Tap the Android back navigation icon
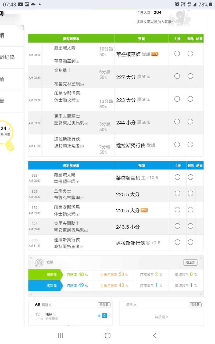This screenshot has width=215, height=344. tap(155, 335)
